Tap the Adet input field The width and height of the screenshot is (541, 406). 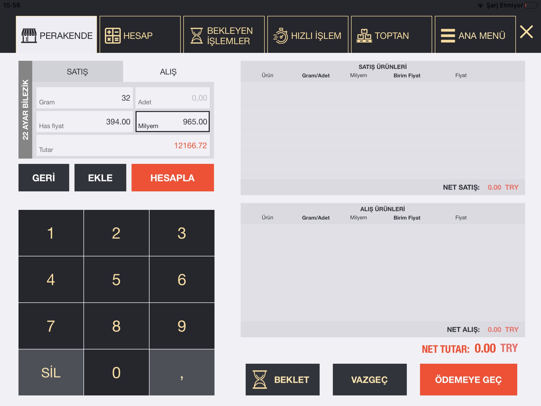click(172, 98)
